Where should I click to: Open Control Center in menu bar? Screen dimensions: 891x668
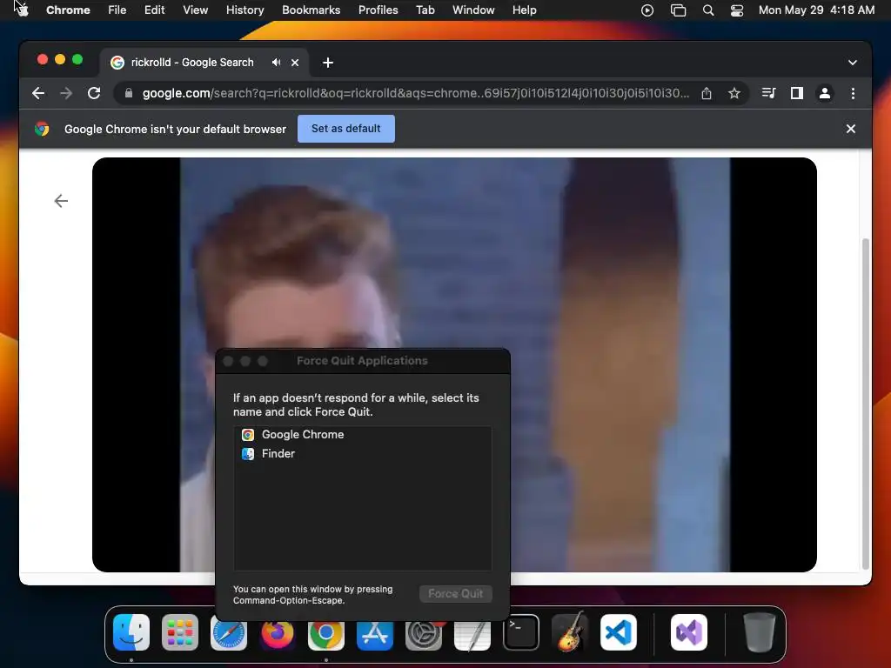click(737, 10)
